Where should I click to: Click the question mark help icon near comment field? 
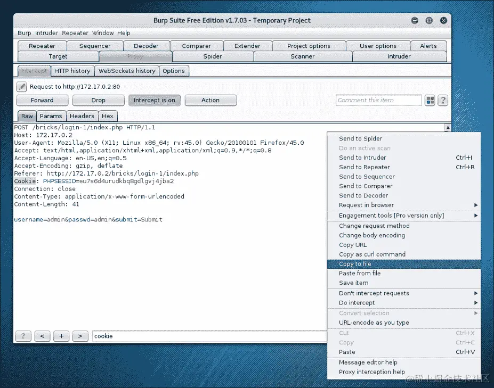point(443,101)
